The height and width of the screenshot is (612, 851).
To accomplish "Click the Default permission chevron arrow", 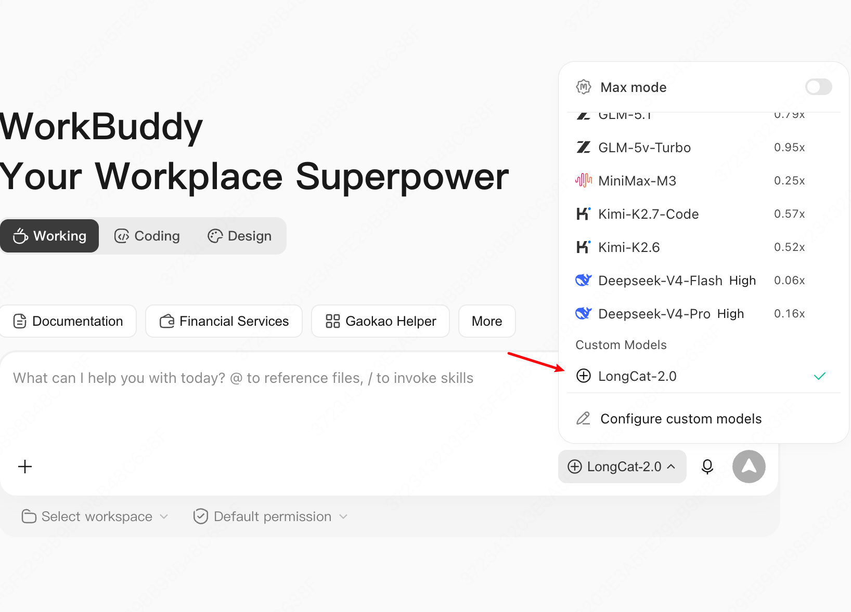I will pyautogui.click(x=343, y=516).
